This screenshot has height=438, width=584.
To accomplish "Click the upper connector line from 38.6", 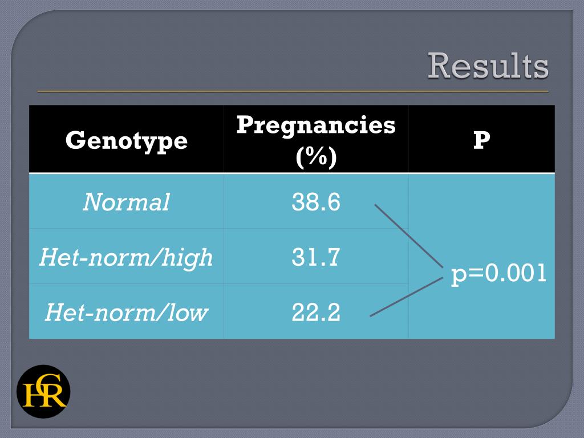I will point(408,236).
